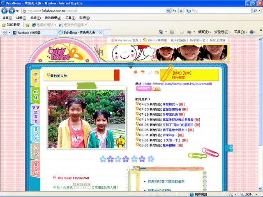Open the Quick Tabs grid icon
Screen dimensions: 263x197
coord(5,32)
